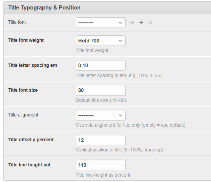Viewport: 211px width, 182px height.
Task: Select the Title offset y percent input box
Action: click(x=101, y=140)
